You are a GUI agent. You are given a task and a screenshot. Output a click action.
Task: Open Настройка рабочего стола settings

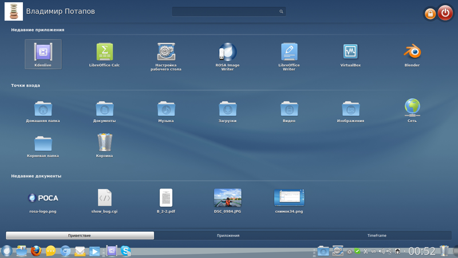pos(166,57)
